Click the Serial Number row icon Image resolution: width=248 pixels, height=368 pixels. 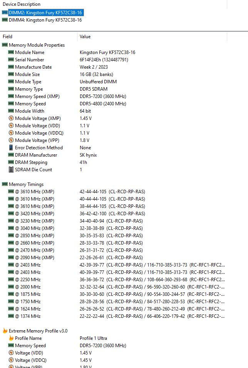11,59
